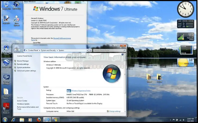
Task: Open the address bar history dropdown arrow
Action: coord(87,50)
